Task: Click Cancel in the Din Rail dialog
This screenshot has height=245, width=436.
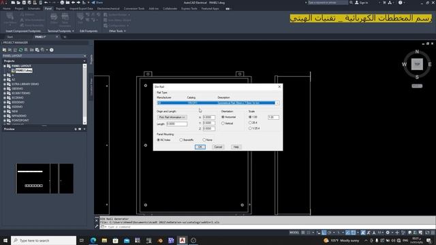Action: pos(218,147)
